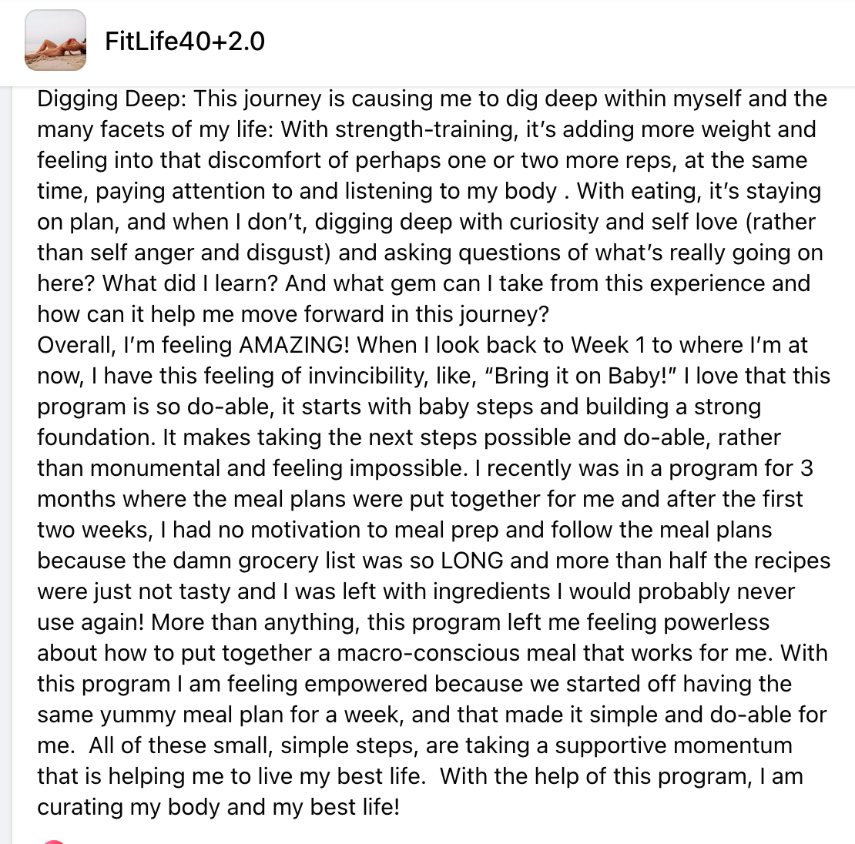
Task: Click the word "LONG" in grocery sentence
Action: [471, 561]
